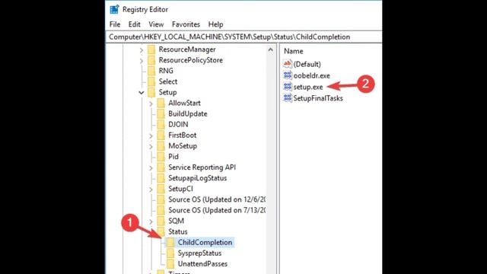Select the Pid key label
Viewport: 487px width, 274px height.
coord(173,157)
